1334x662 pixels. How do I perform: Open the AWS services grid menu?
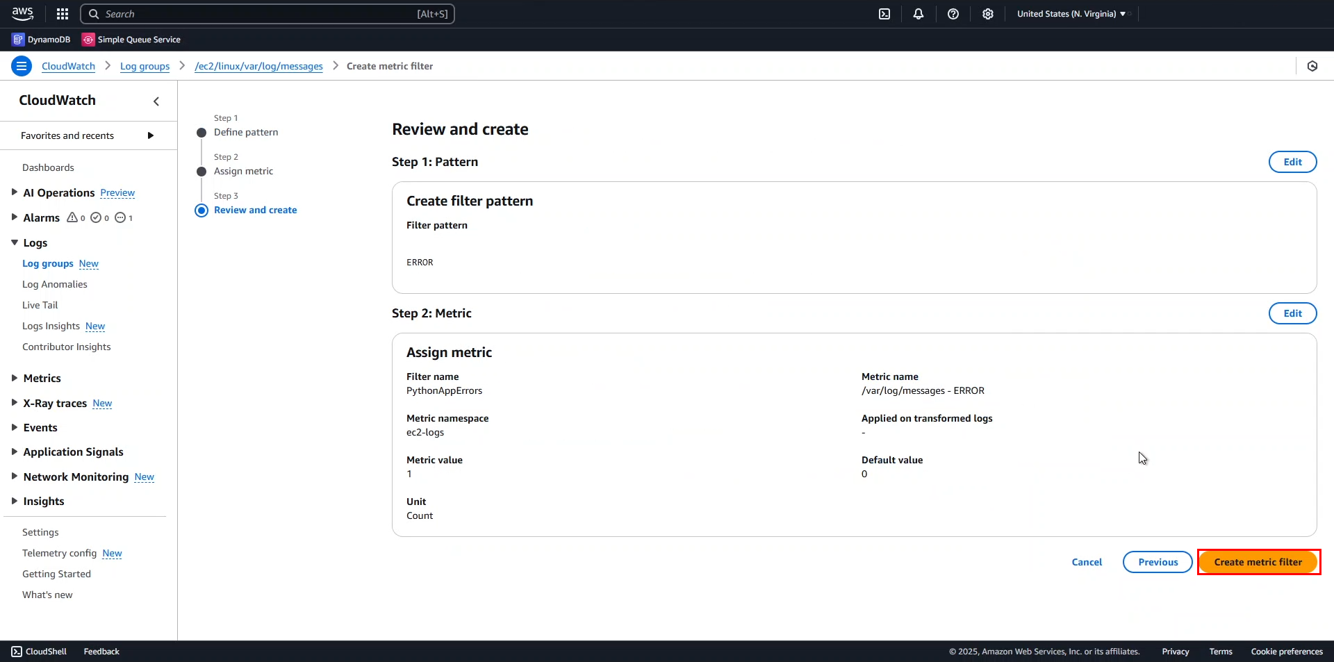point(62,14)
